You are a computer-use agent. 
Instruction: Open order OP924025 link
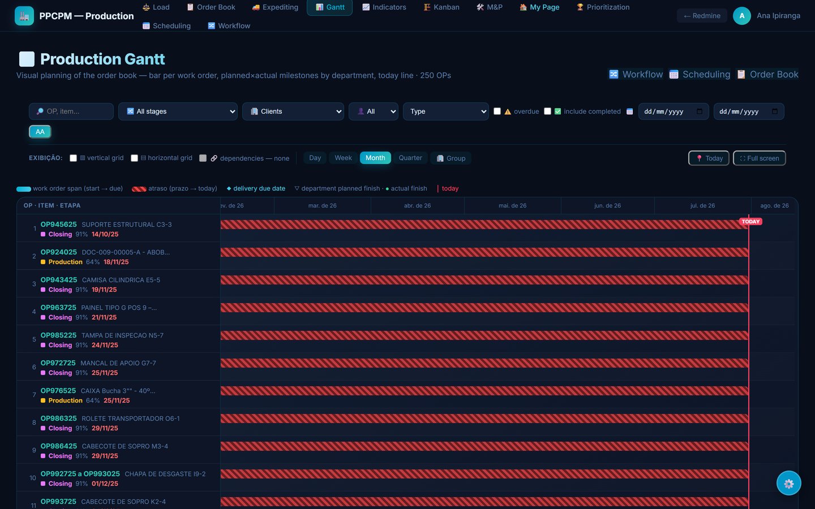point(59,252)
